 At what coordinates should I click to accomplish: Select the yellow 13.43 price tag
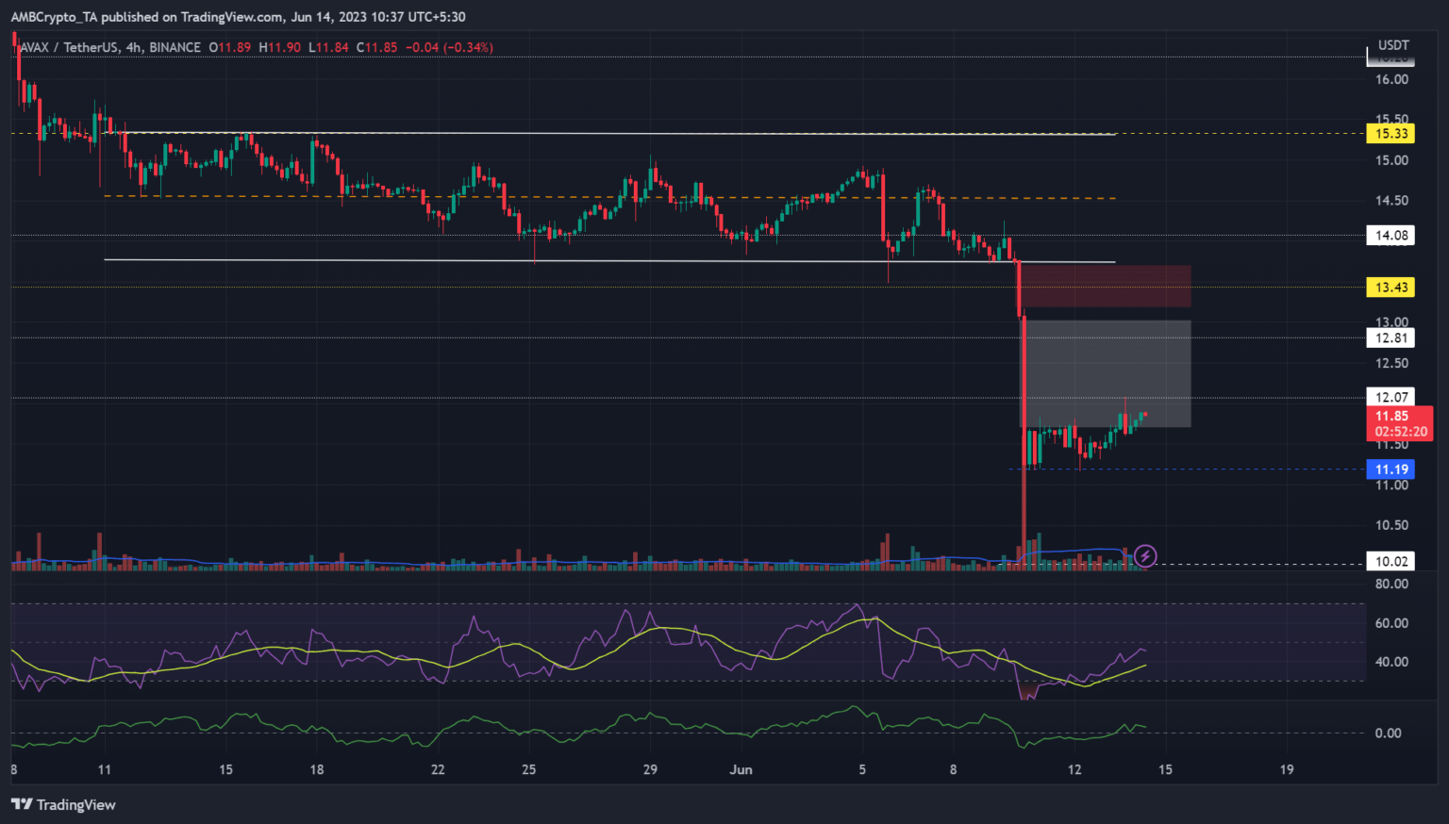tap(1391, 288)
